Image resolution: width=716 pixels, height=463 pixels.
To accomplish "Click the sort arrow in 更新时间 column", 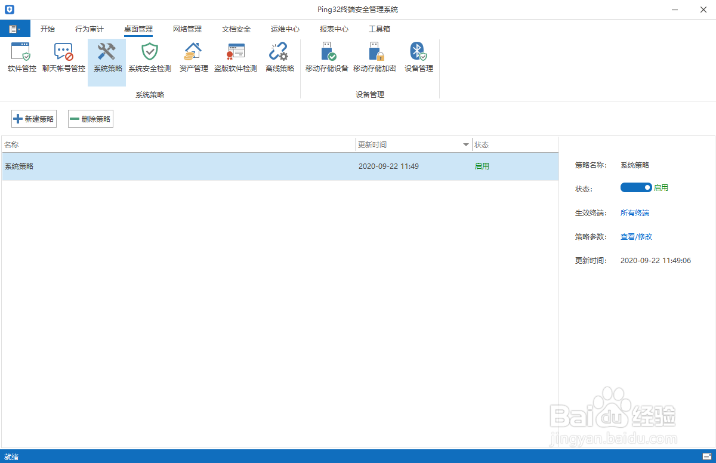I will tap(466, 145).
